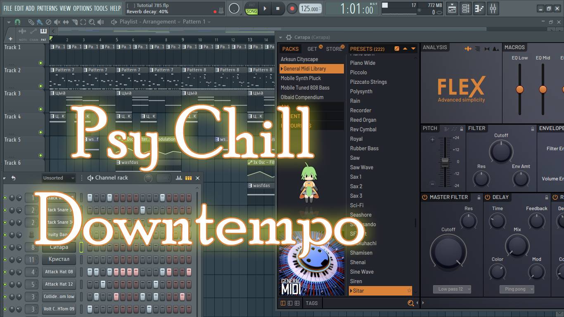
Task: Open the Mixer from the top toolbar
Action: pyautogui.click(x=493, y=8)
